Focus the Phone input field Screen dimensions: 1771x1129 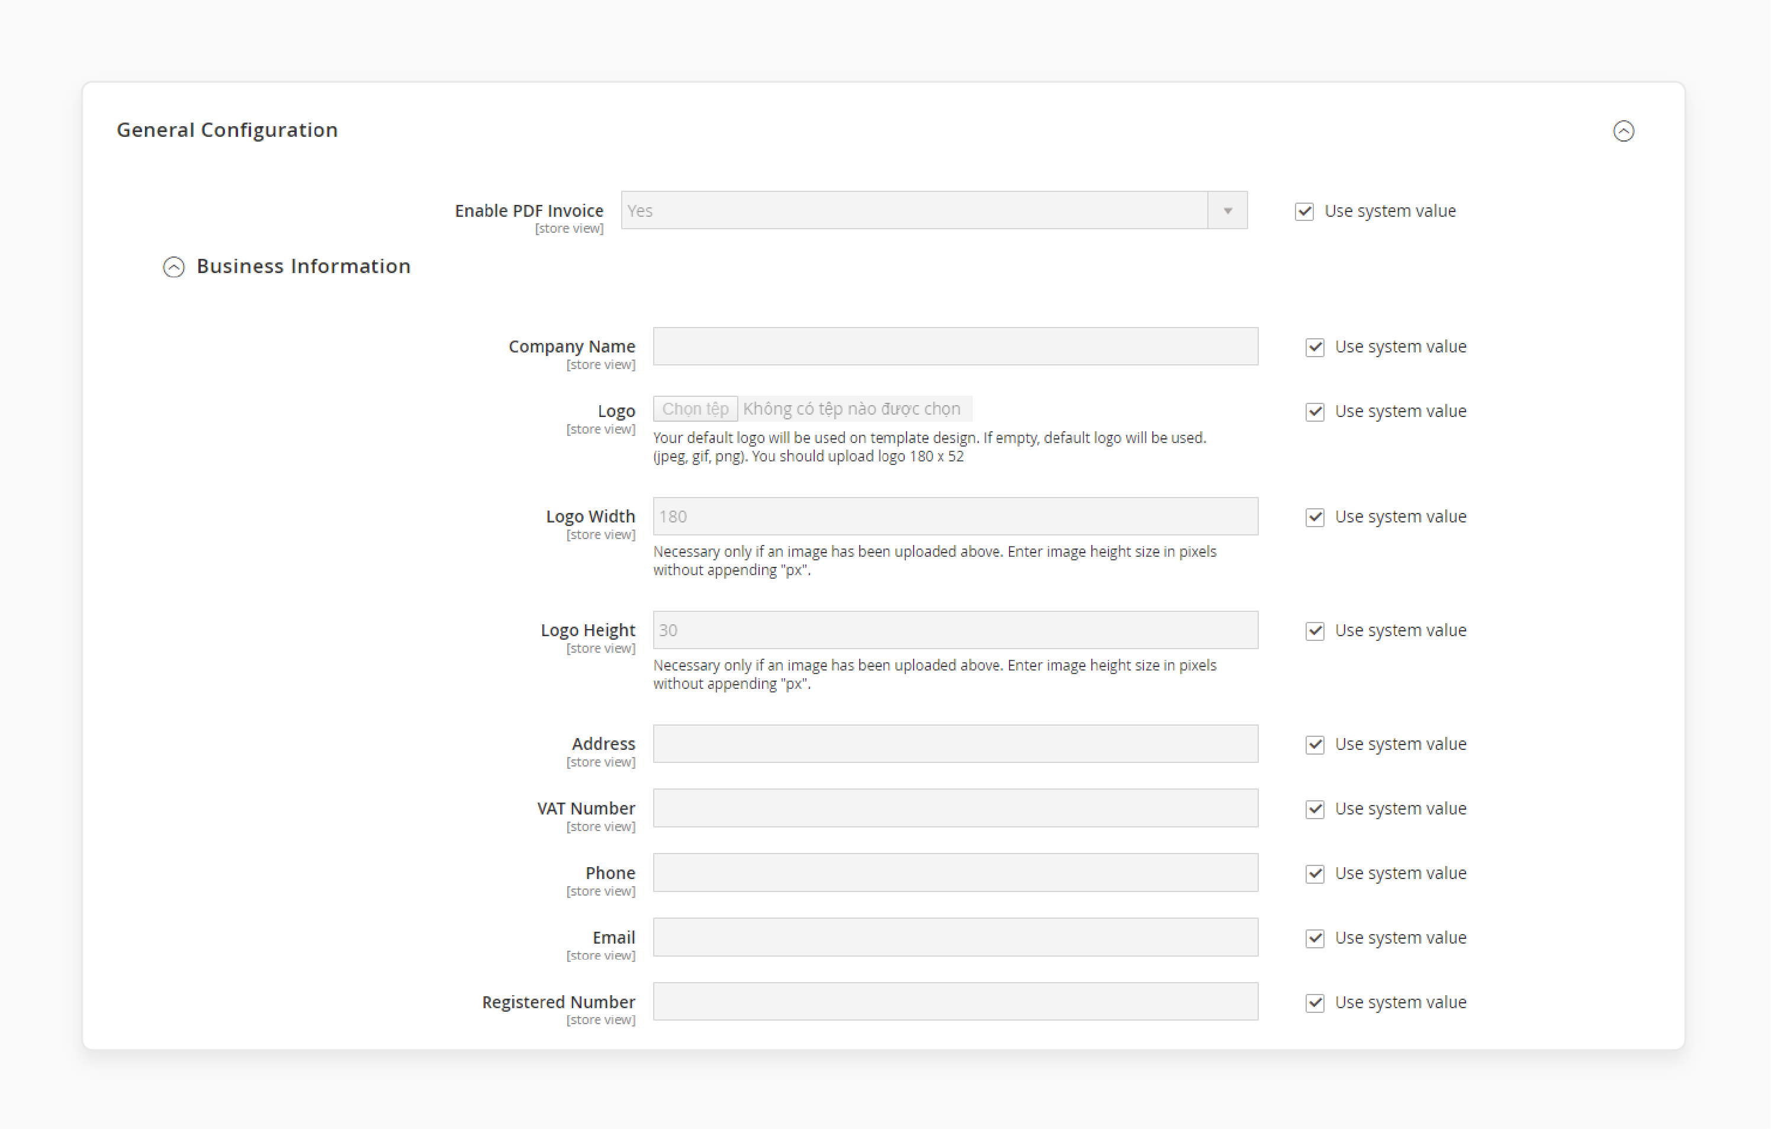(x=956, y=872)
